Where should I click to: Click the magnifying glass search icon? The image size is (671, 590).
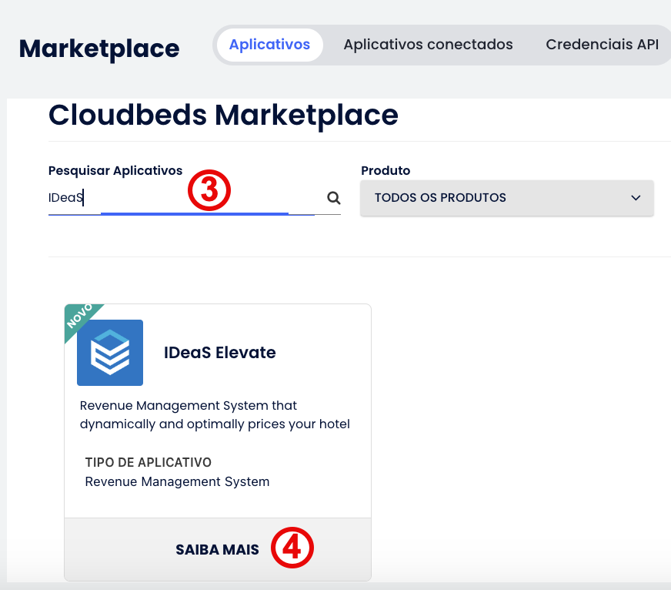[x=333, y=198]
